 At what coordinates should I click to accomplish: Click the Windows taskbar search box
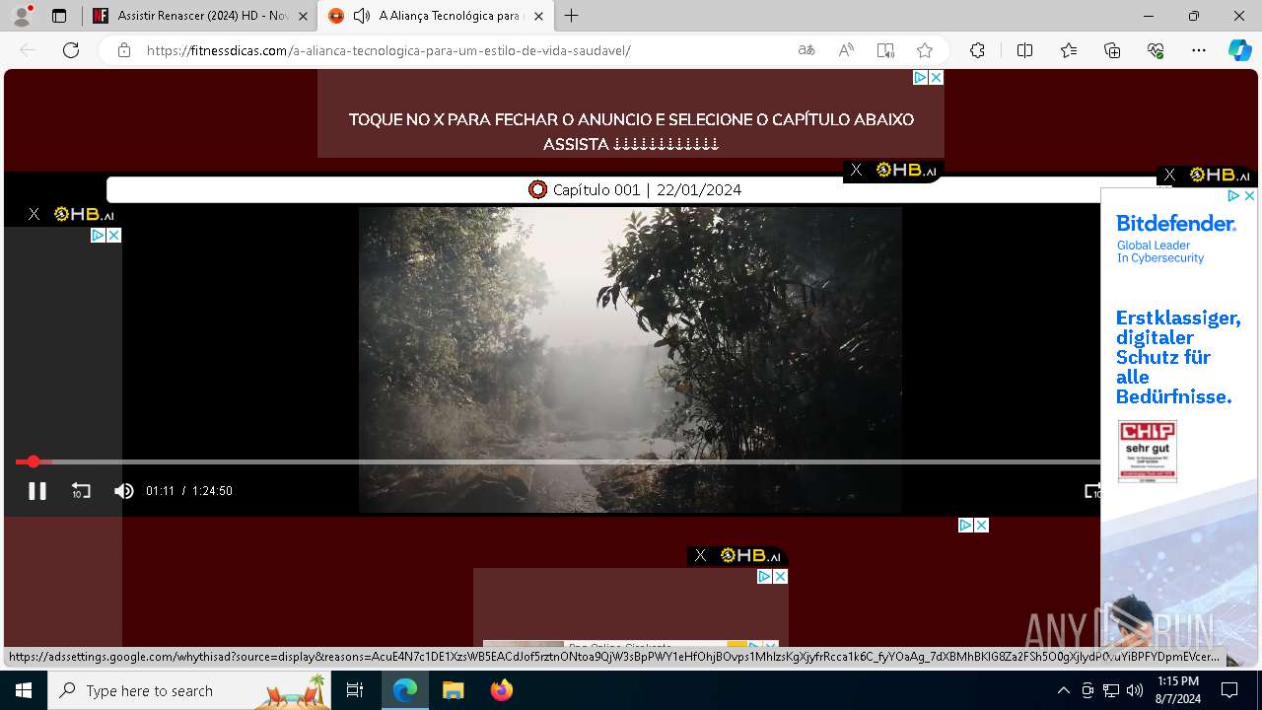[189, 690]
